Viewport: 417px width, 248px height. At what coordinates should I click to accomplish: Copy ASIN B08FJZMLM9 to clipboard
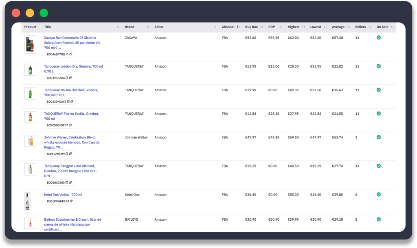70,154
